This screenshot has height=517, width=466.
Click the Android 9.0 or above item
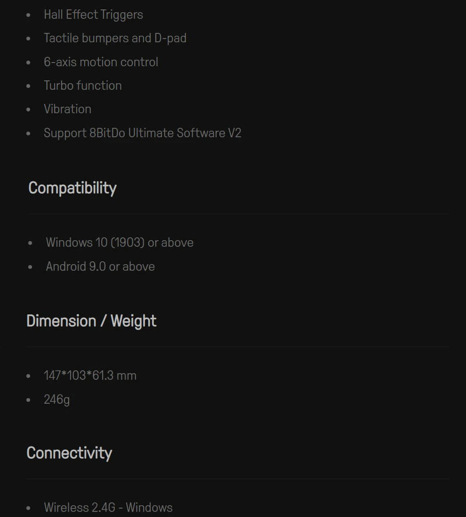(100, 266)
